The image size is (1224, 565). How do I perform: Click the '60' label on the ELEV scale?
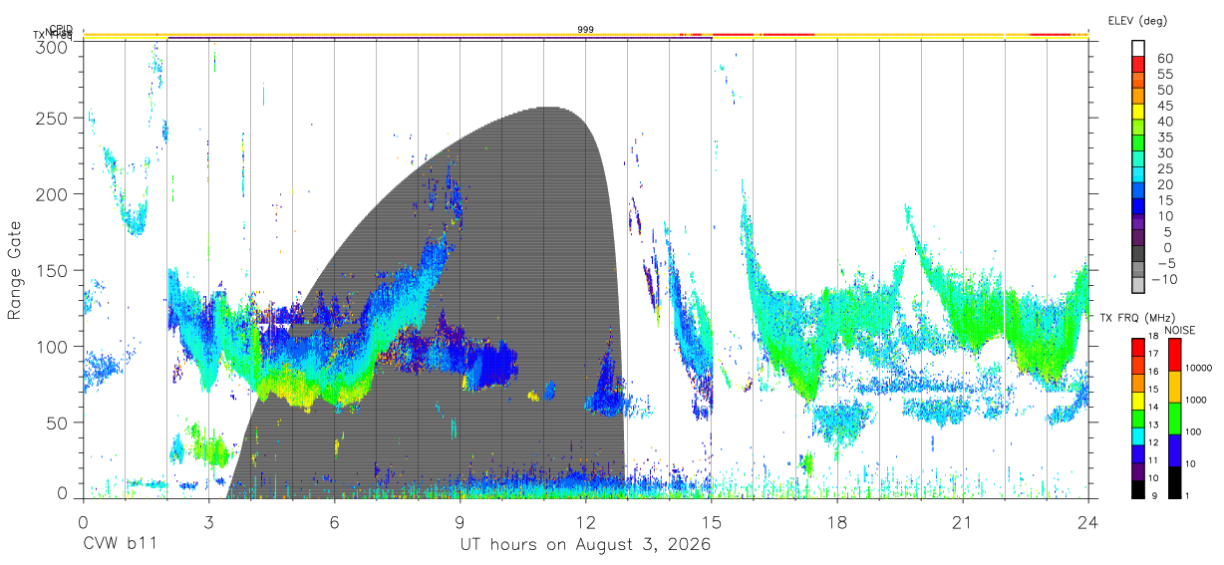pyautogui.click(x=1164, y=58)
